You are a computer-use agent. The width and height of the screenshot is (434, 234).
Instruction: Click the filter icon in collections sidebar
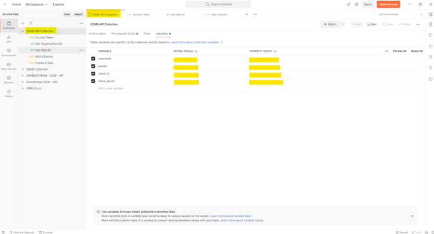click(31, 24)
